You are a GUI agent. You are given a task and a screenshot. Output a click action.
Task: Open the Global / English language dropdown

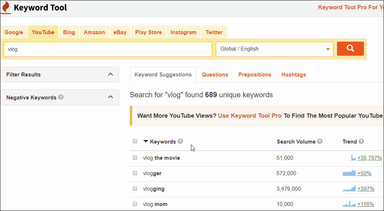274,49
